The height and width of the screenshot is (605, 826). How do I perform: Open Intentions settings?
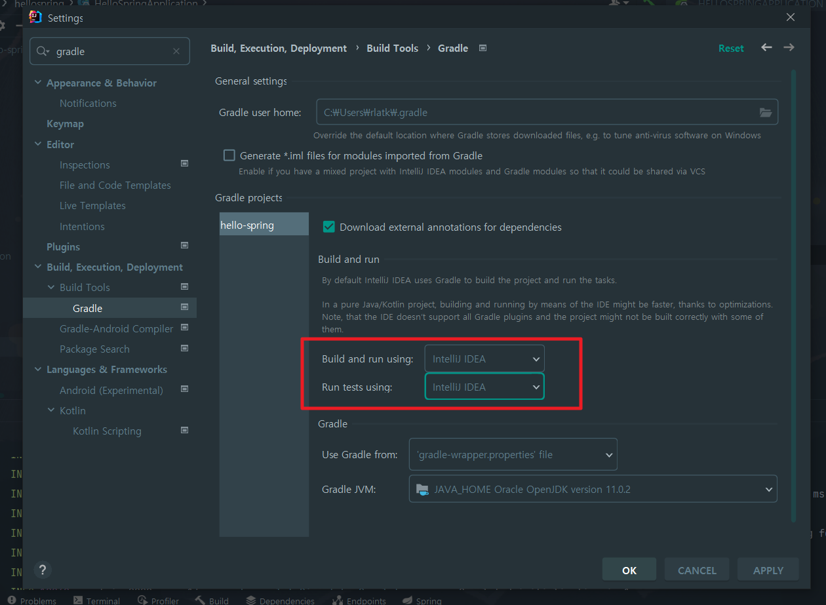(82, 226)
